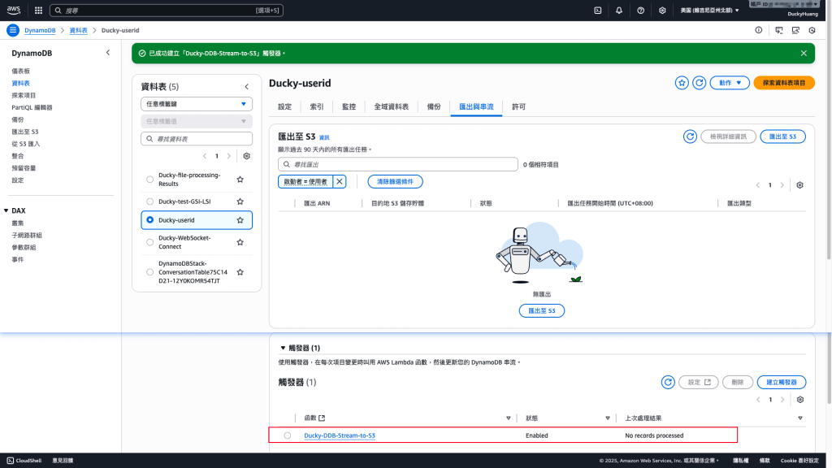832x468 pixels.
Task: Open export list preferences gear
Action: [799, 185]
